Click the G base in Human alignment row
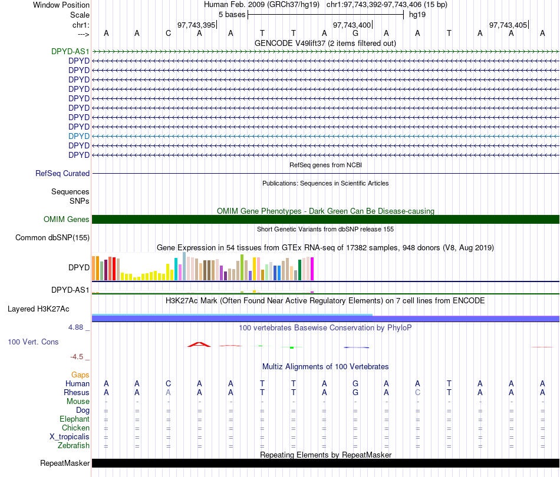 coord(355,383)
